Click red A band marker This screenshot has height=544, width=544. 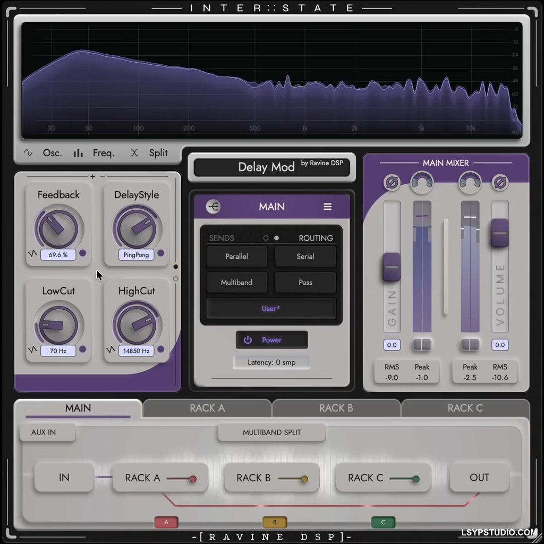coord(166,522)
